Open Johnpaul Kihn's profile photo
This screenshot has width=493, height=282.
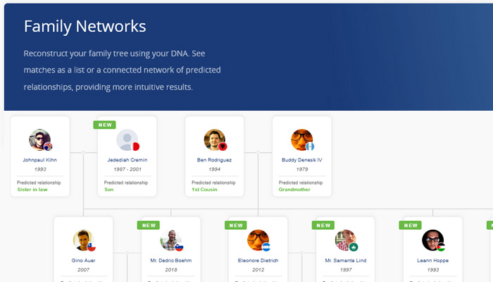(x=39, y=140)
